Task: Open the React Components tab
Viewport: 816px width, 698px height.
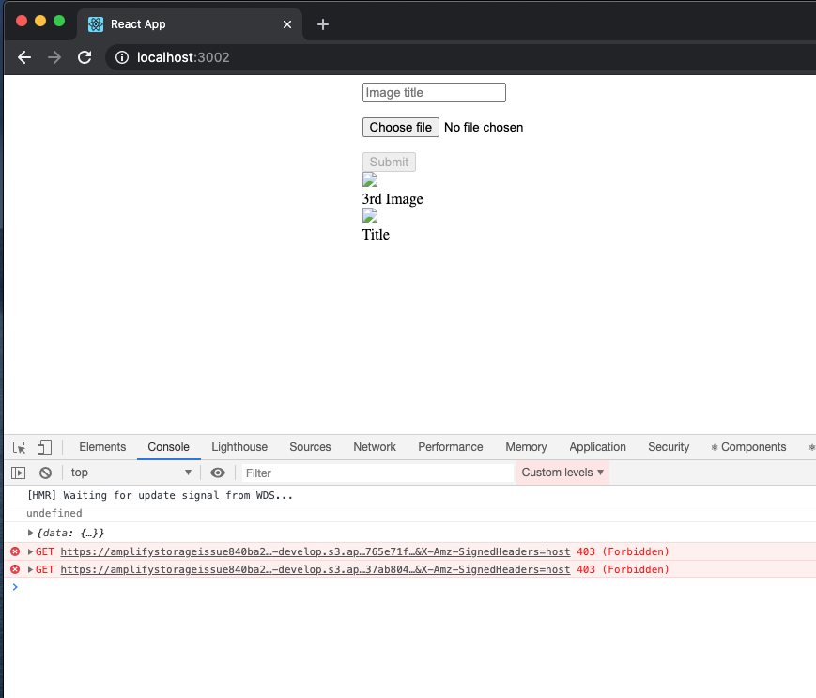Action: coord(749,447)
